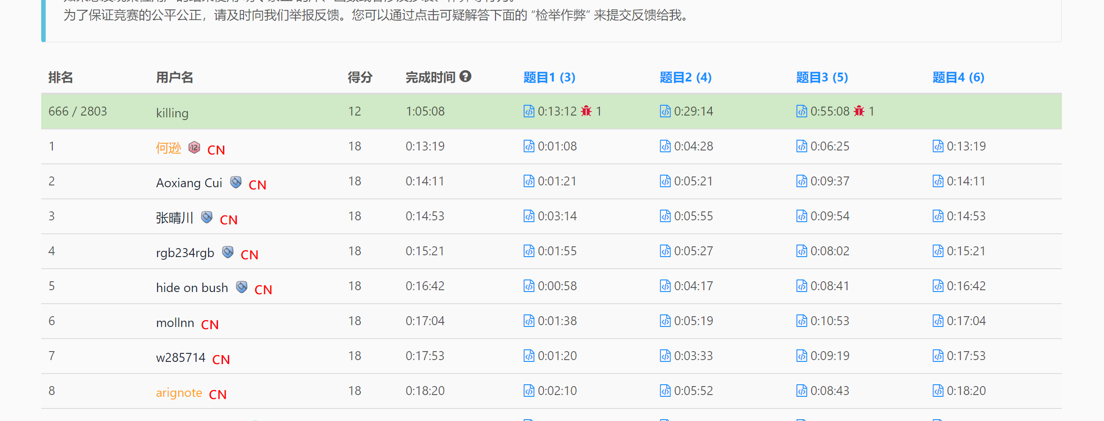Open Aoxiang Cui's code icon at 0:09:37
Image resolution: width=1104 pixels, height=421 pixels.
801,181
